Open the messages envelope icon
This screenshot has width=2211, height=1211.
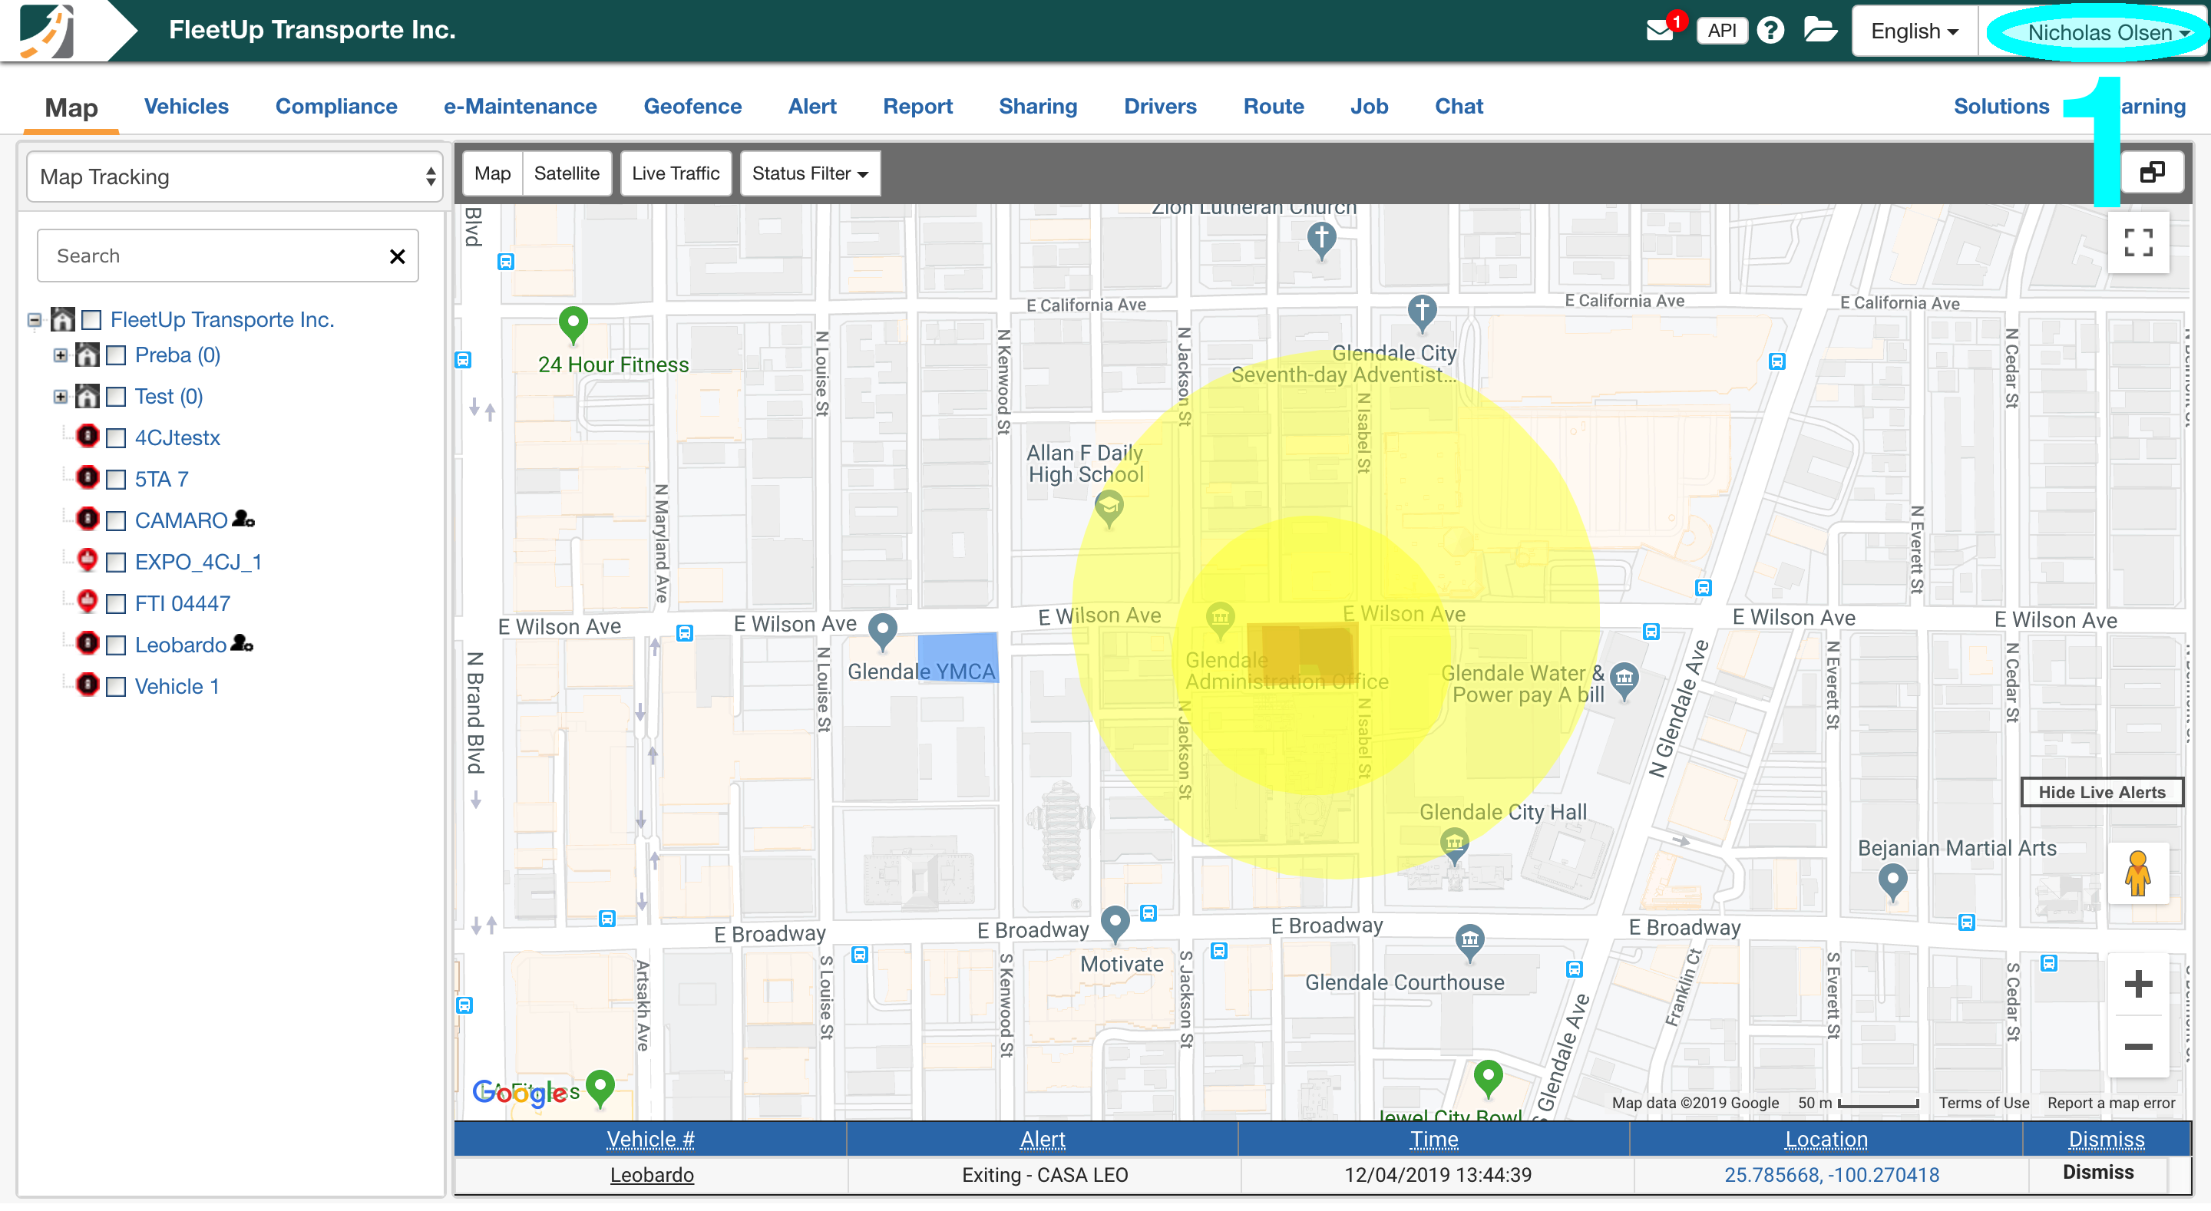coord(1660,31)
